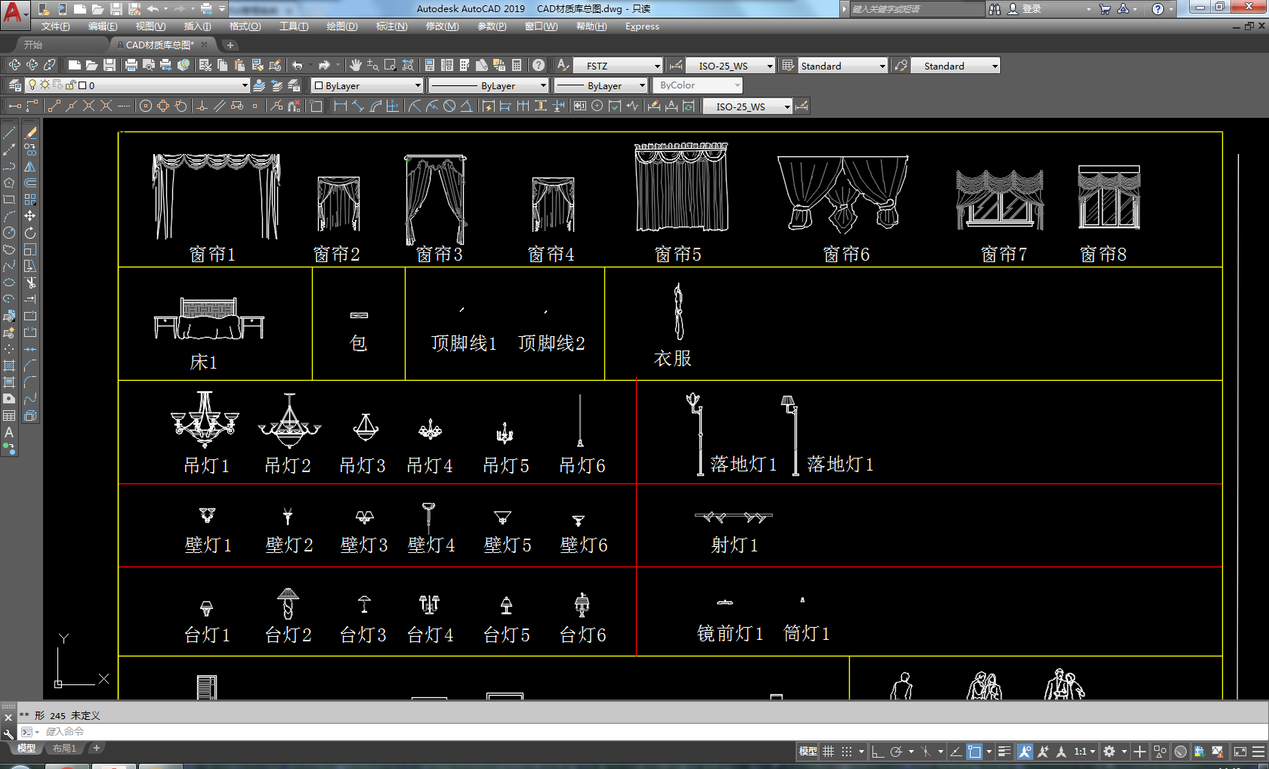
Task: Select the Rotate modify tool
Action: (30, 233)
